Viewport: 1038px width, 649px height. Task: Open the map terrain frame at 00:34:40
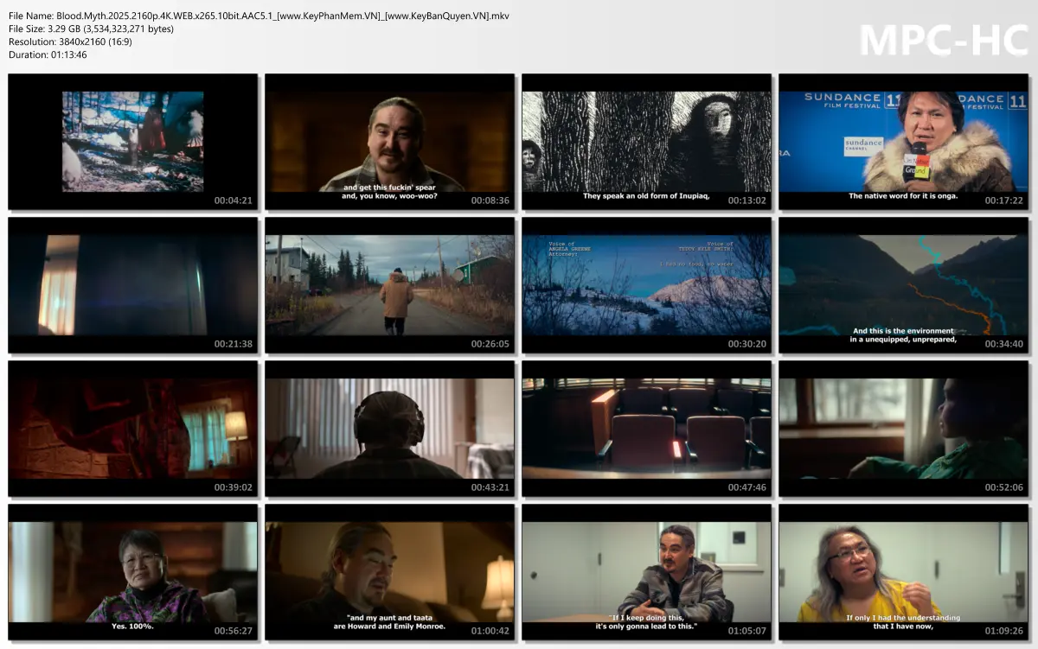tap(903, 286)
